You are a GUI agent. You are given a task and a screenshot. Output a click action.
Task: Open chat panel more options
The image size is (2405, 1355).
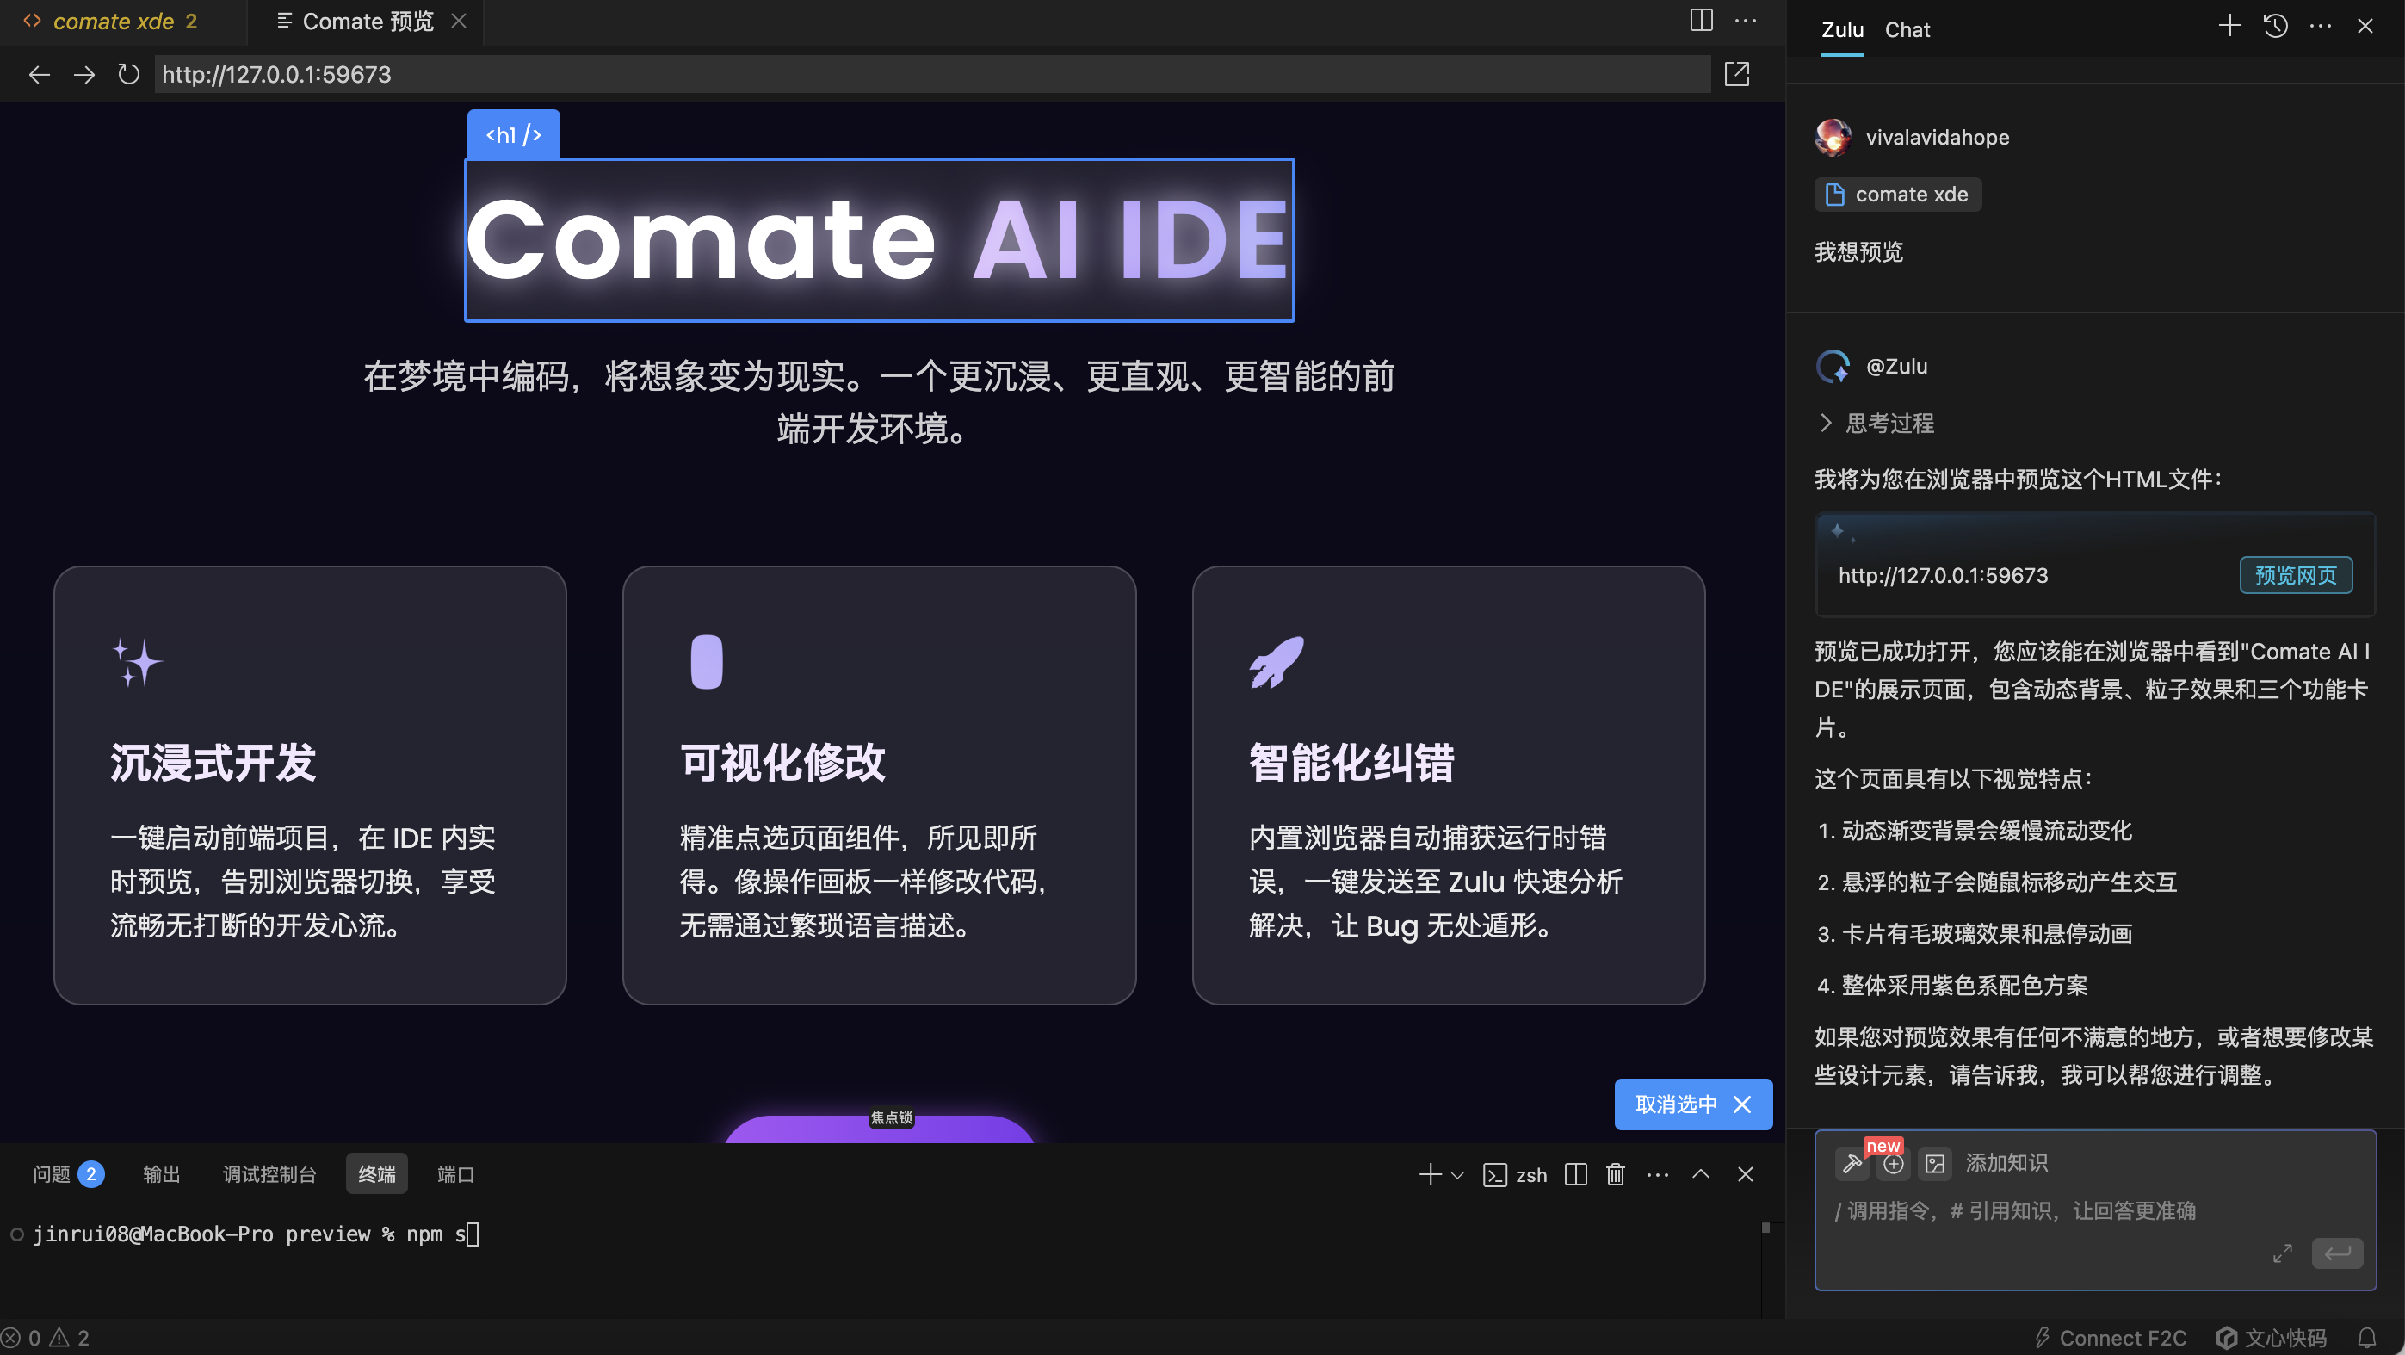(x=2321, y=26)
